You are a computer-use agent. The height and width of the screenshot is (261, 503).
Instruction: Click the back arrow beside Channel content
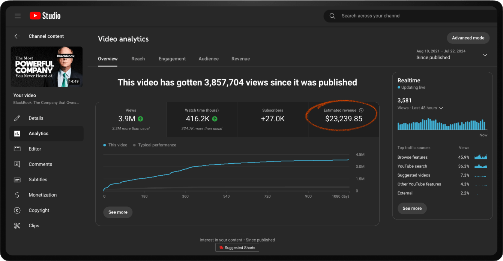click(x=17, y=36)
